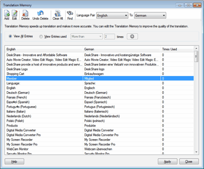Expand the More than dropdown
Image resolution: width=204 pixels, height=169 pixels.
tap(86, 37)
